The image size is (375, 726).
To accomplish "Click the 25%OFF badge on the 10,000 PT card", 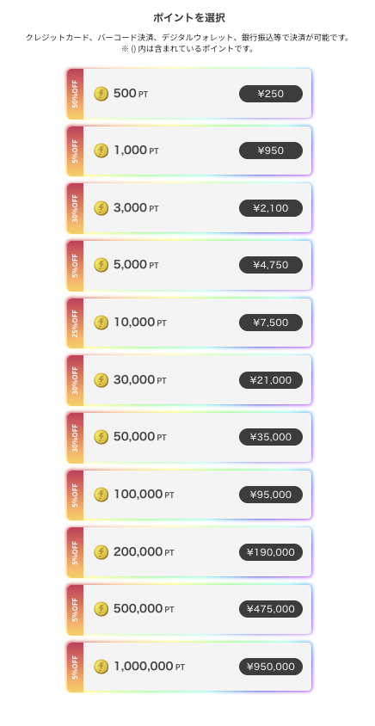I will click(75, 323).
